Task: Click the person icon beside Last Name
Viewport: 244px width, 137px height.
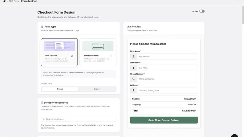Action: 133,68
